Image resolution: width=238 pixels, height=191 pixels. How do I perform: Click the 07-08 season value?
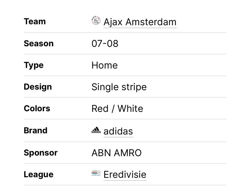[x=105, y=44]
